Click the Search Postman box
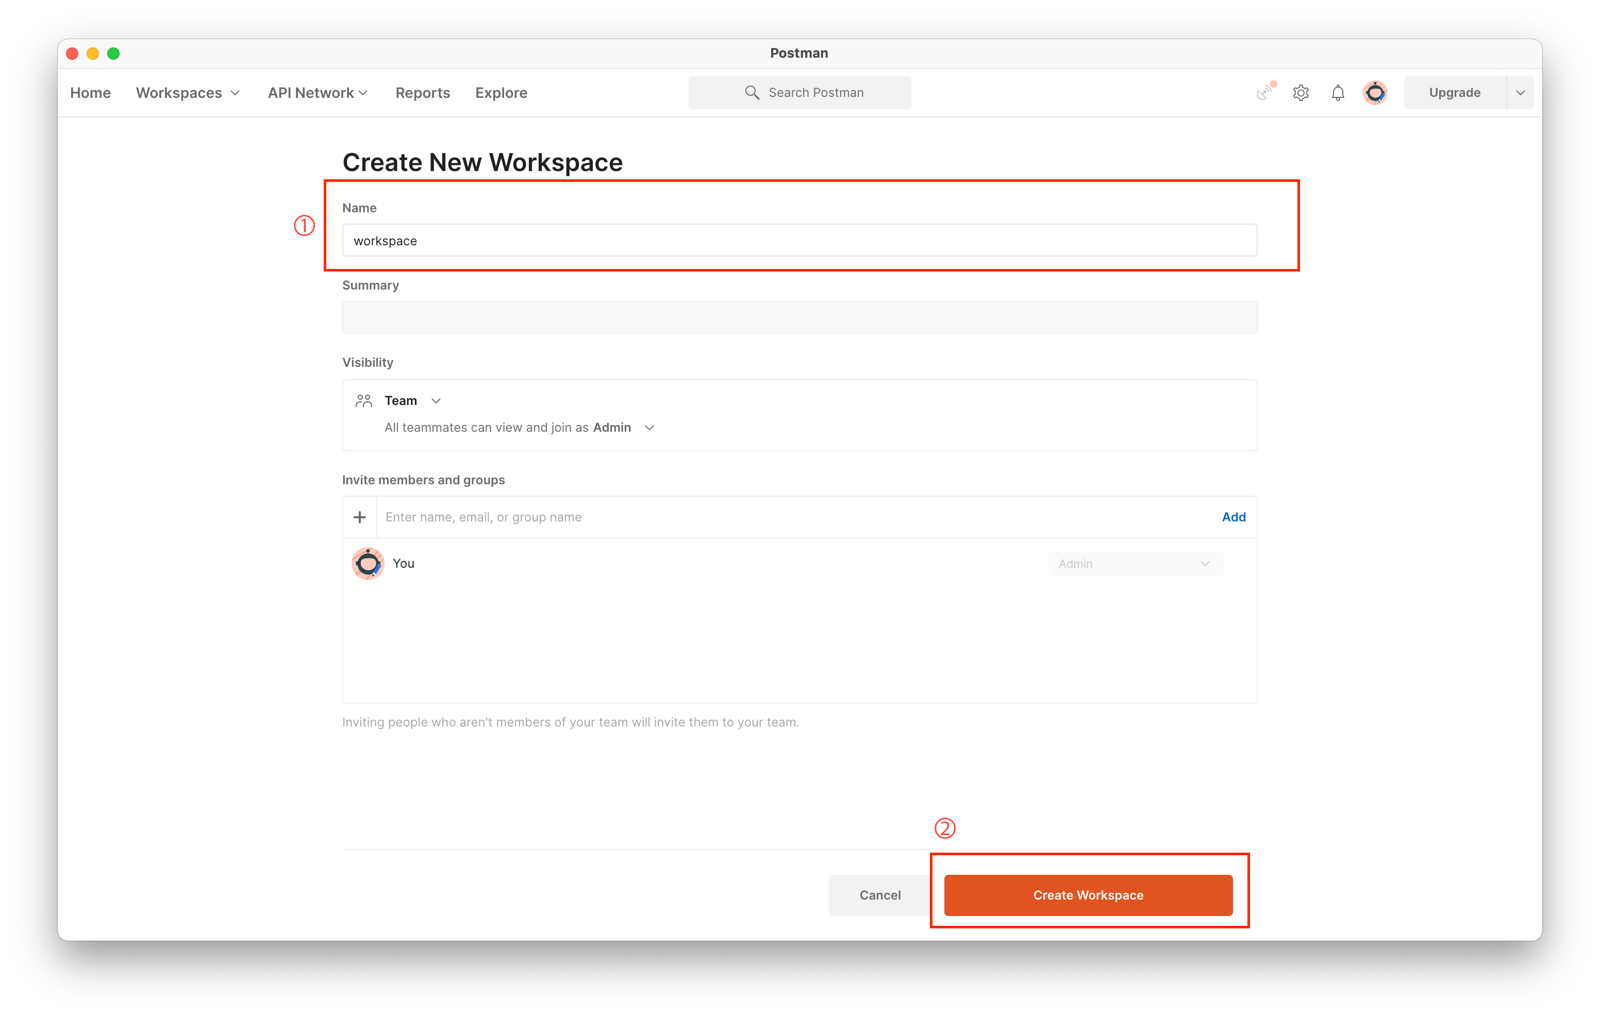Image resolution: width=1600 pixels, height=1017 pixels. click(799, 92)
